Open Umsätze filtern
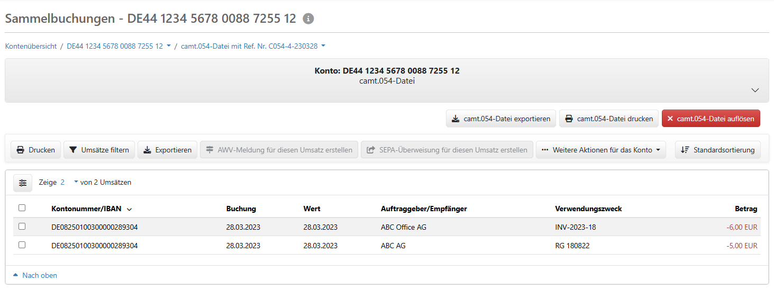This screenshot has width=774, height=289. click(x=99, y=150)
